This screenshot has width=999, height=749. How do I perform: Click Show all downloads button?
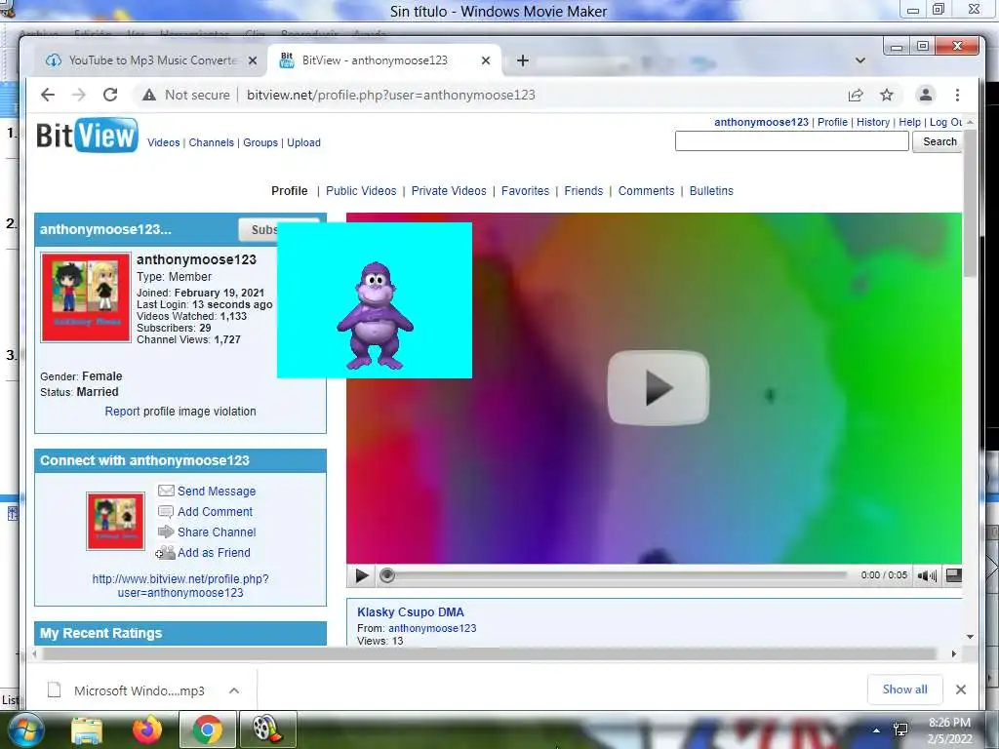pyautogui.click(x=904, y=690)
